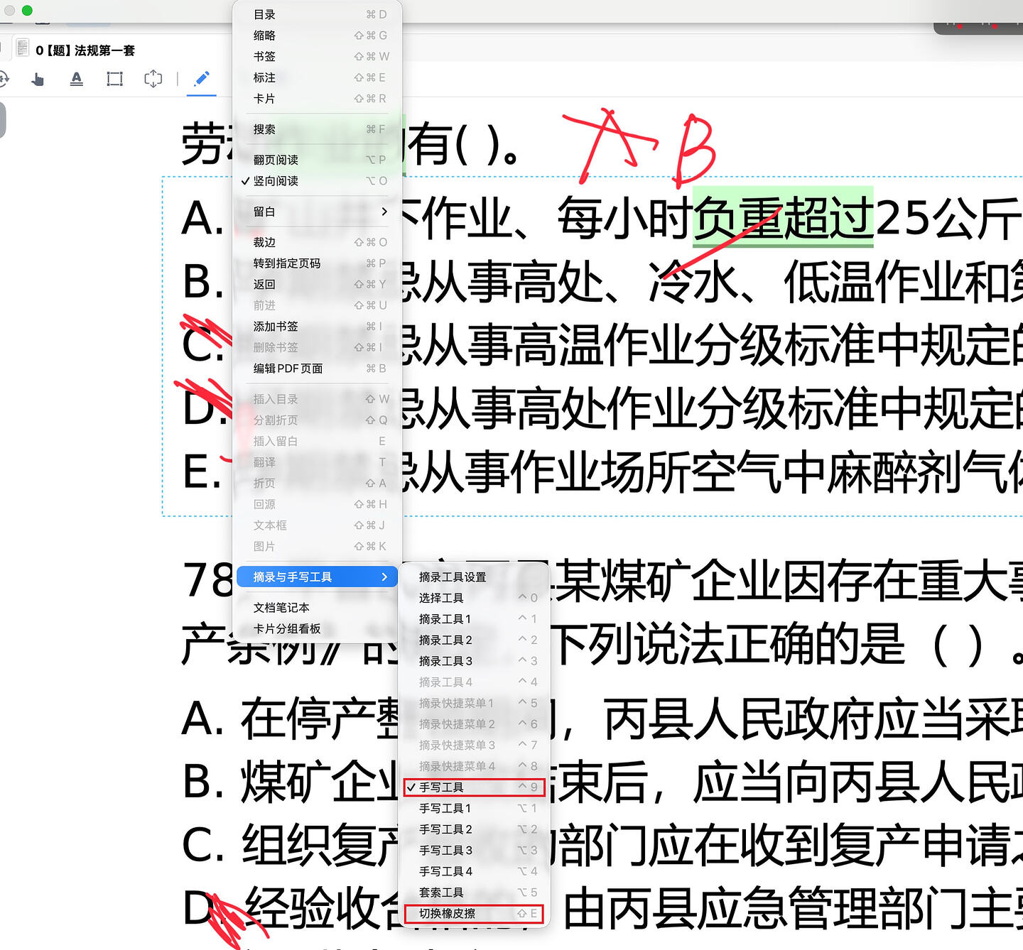Switch to 翻页阅读 page-flip mode

[x=317, y=160]
